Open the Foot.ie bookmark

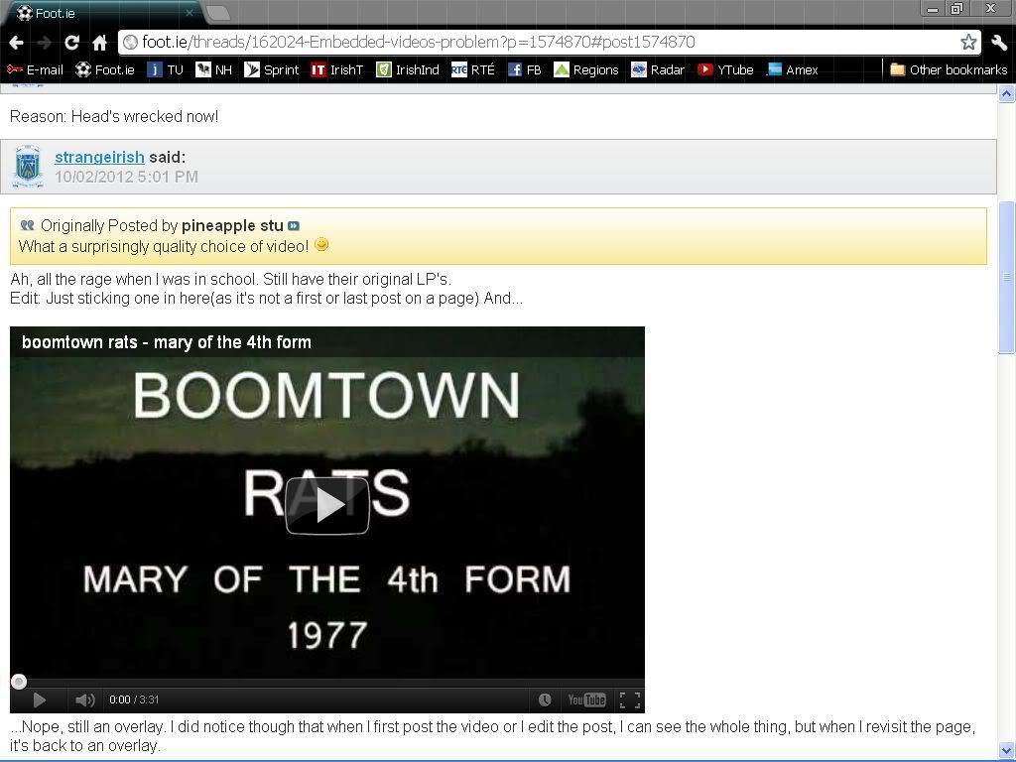pos(105,69)
